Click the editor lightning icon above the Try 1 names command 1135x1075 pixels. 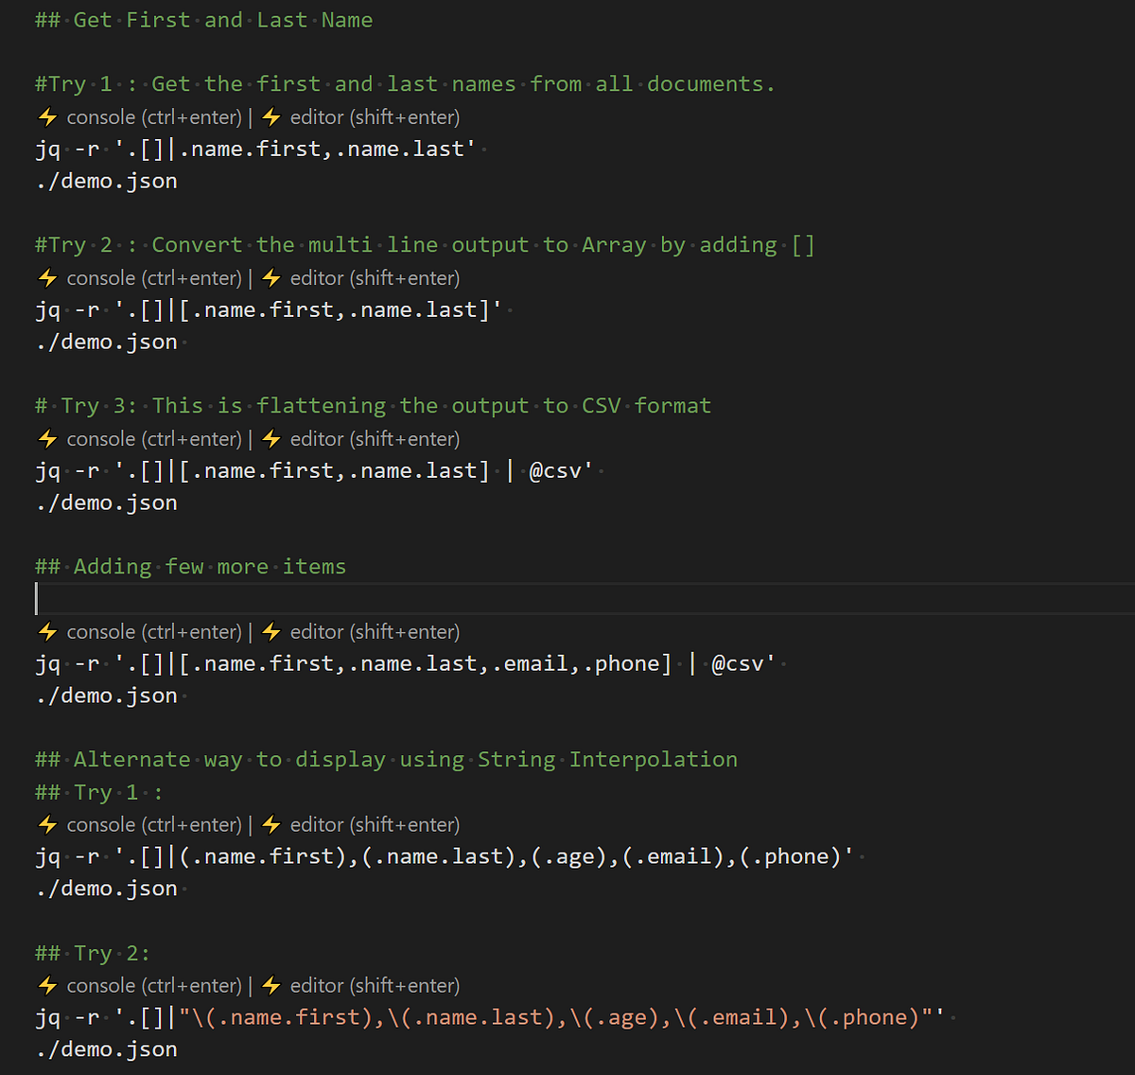[x=271, y=117]
